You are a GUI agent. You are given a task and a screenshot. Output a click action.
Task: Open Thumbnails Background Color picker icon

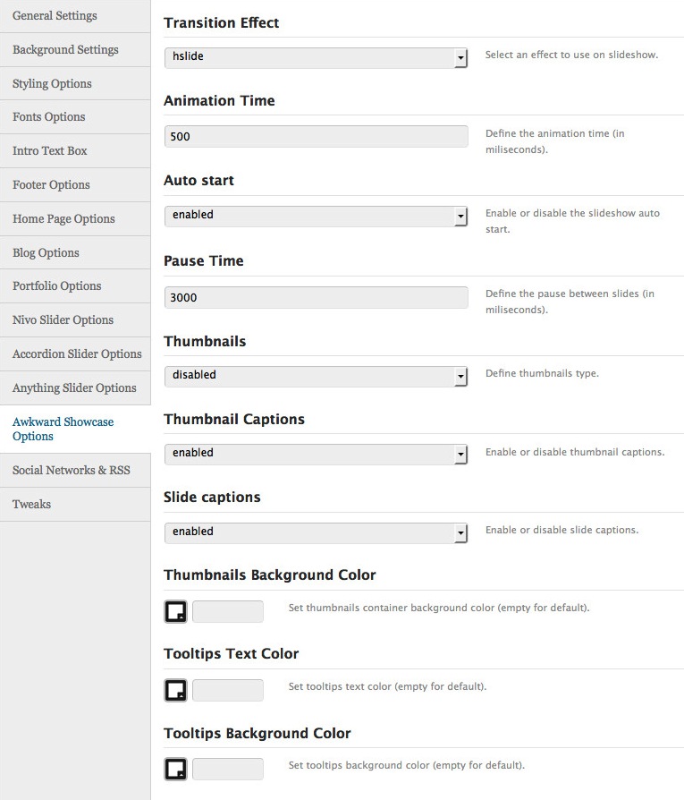point(176,611)
